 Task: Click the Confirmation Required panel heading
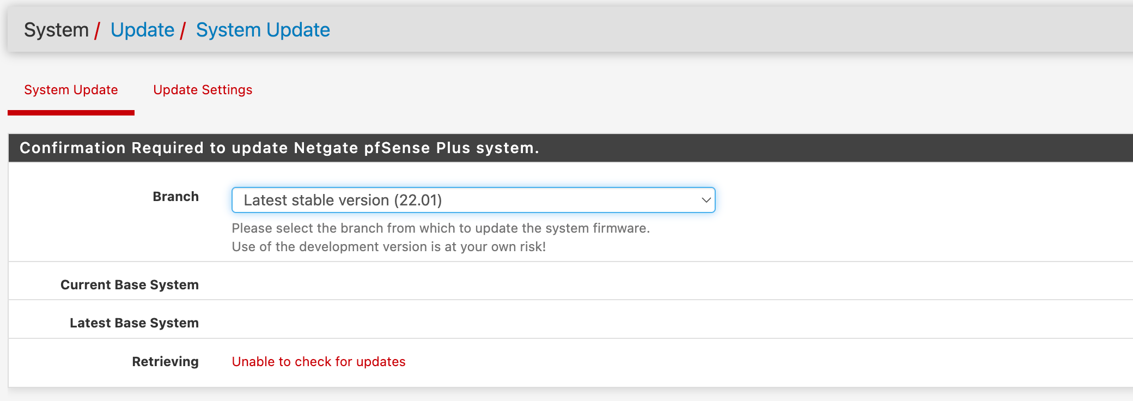click(x=279, y=148)
